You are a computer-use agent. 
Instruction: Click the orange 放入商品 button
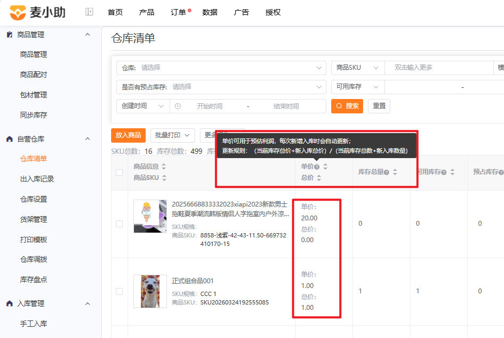pos(128,135)
